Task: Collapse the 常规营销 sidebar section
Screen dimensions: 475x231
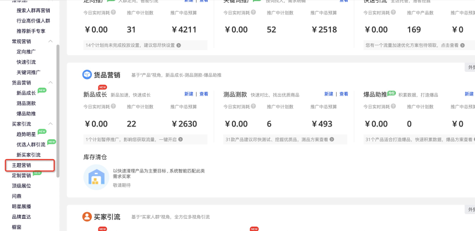Action: [x=50, y=41]
